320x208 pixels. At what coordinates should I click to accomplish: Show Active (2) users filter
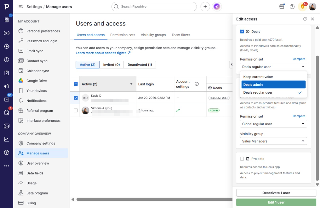pos(88,65)
